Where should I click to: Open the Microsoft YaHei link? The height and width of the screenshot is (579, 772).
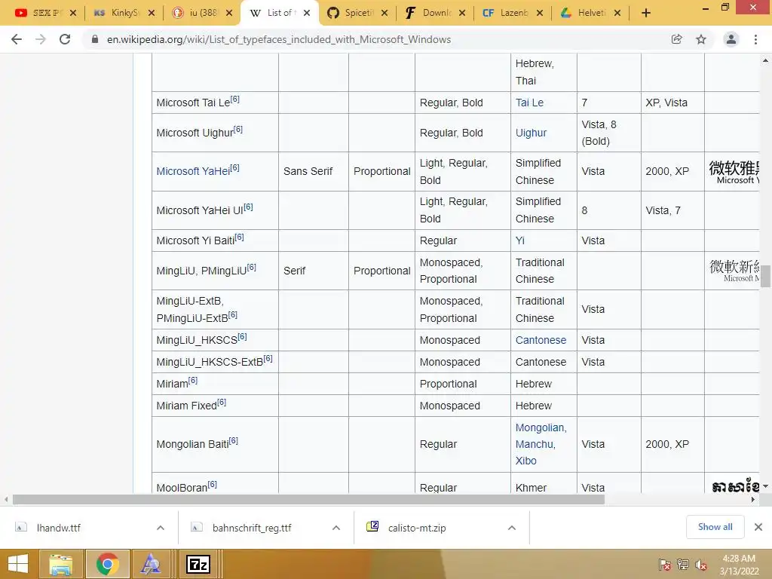(x=193, y=171)
